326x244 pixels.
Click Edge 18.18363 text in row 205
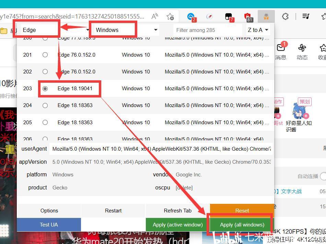(x=75, y=123)
